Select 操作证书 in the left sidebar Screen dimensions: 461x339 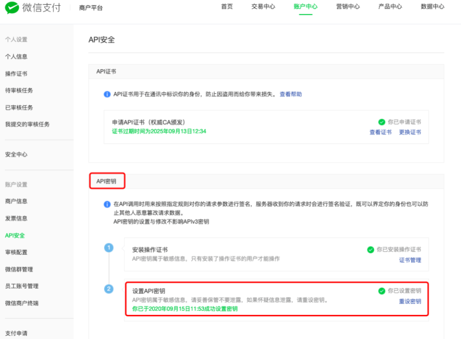click(16, 74)
